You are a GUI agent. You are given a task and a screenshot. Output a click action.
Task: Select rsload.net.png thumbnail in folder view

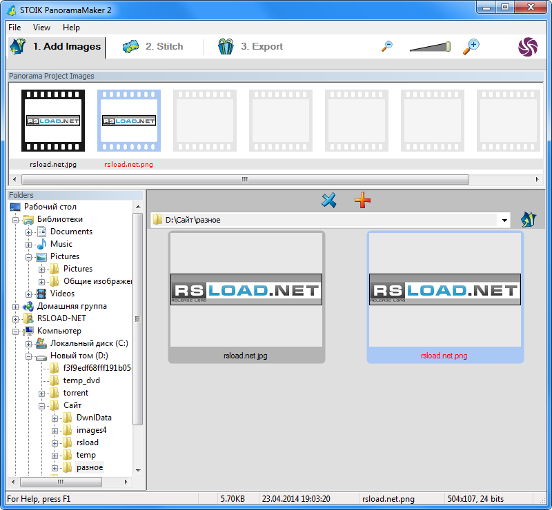pos(445,297)
